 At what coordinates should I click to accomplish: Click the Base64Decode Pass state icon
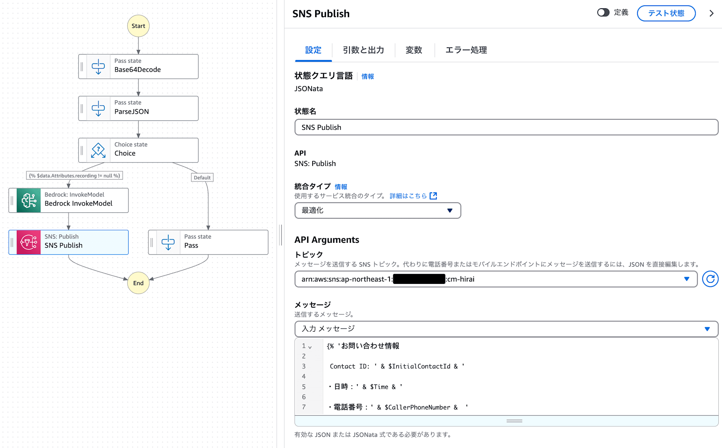tap(98, 67)
